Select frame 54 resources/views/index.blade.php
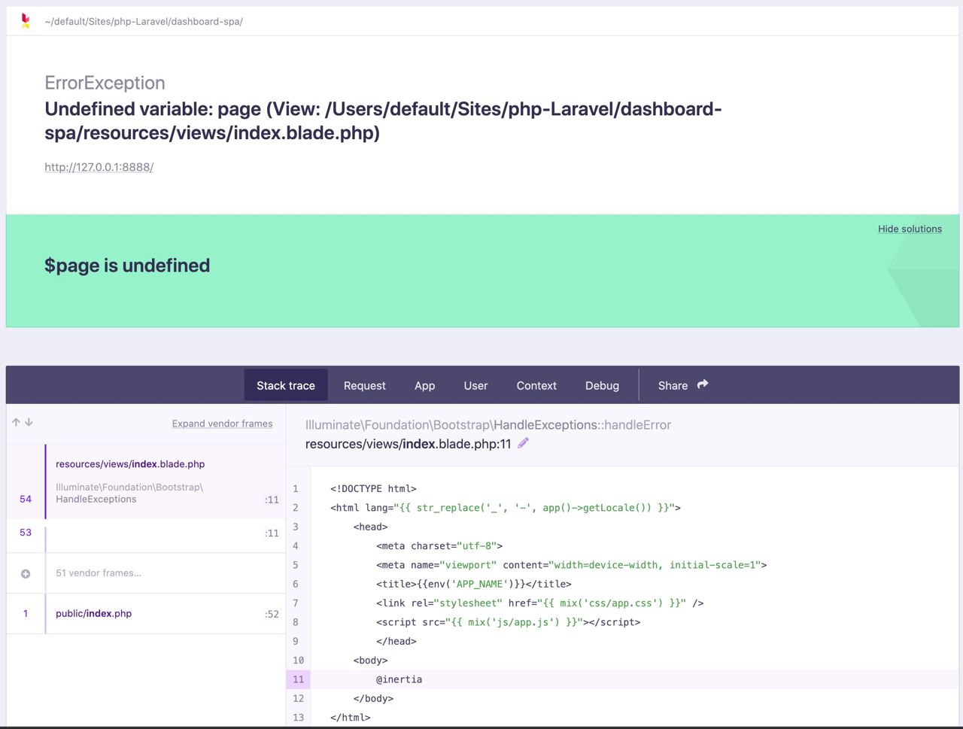Image resolution: width=963 pixels, height=729 pixels. coord(146,481)
